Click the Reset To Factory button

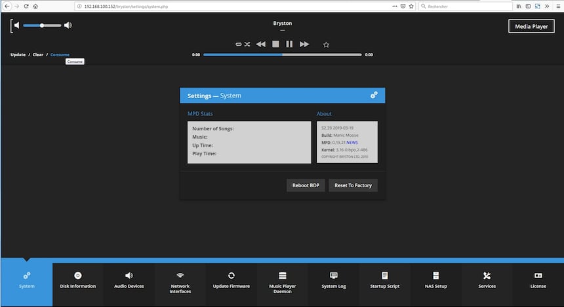(x=353, y=185)
